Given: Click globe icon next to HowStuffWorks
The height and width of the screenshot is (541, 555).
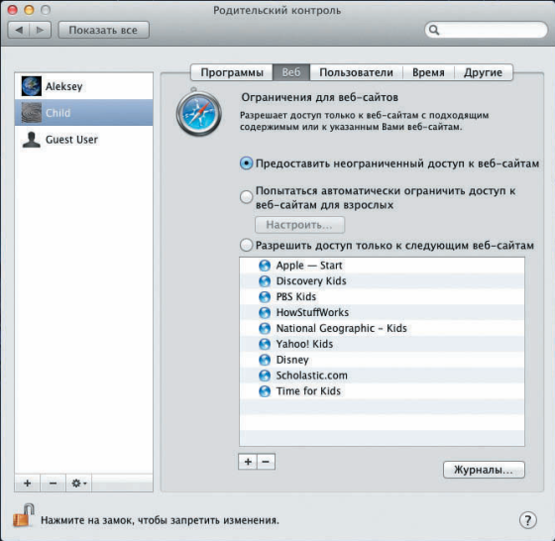Looking at the screenshot, I should 265,313.
